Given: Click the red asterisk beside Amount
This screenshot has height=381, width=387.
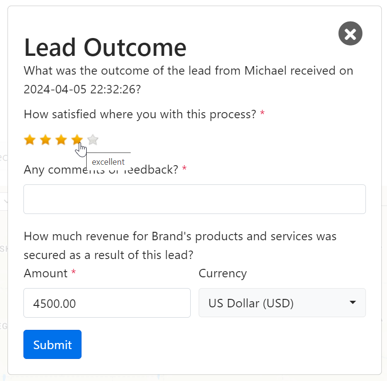Looking at the screenshot, I should click(74, 273).
